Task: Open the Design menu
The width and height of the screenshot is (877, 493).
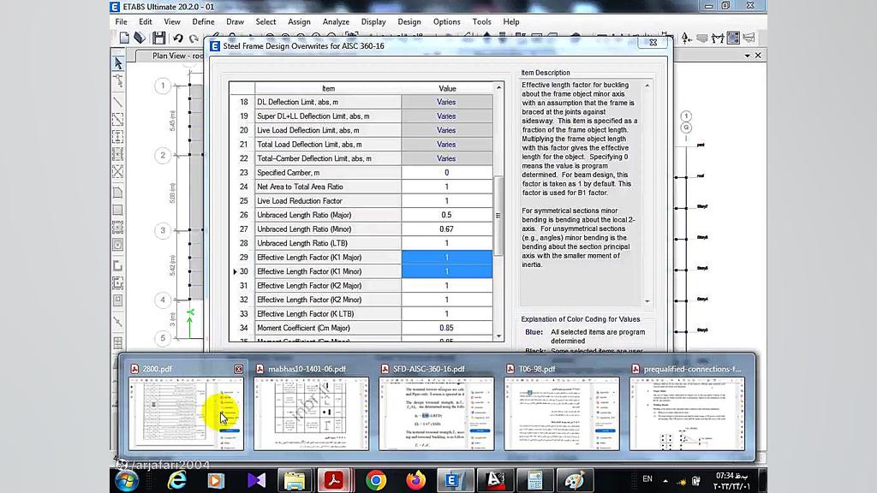Action: 409,21
